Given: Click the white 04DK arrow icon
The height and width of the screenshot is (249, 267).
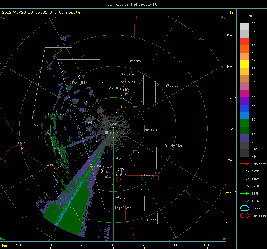Looking at the screenshot, I should pos(244,171).
